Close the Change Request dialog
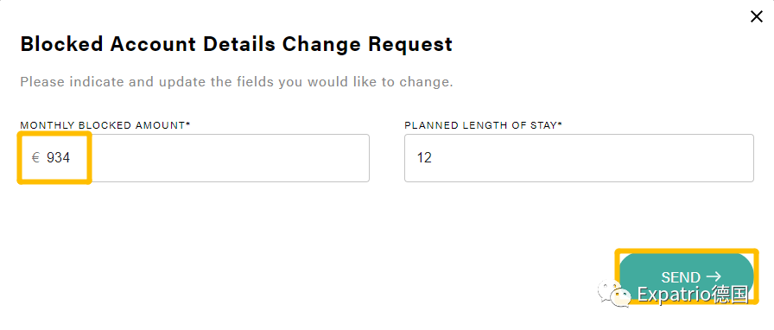 point(756,17)
